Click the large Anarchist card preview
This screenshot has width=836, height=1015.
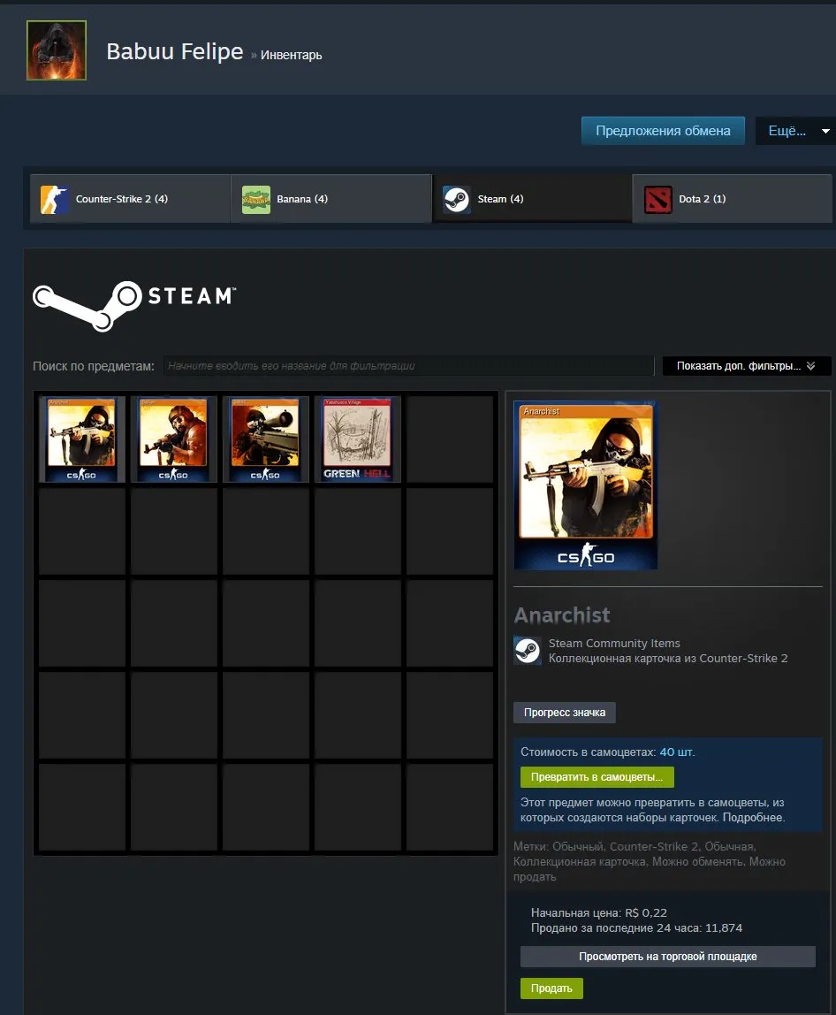[586, 485]
